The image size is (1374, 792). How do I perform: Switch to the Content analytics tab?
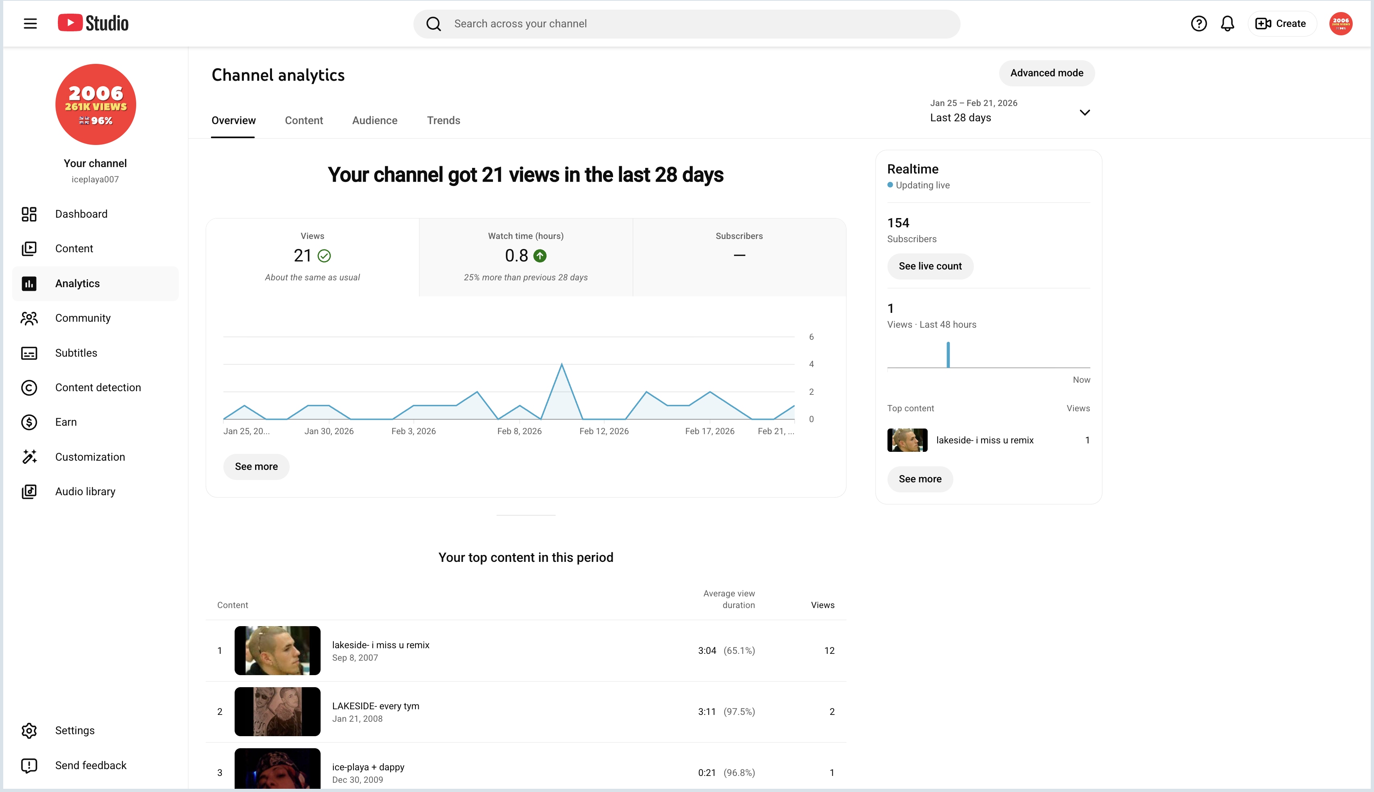(x=304, y=121)
